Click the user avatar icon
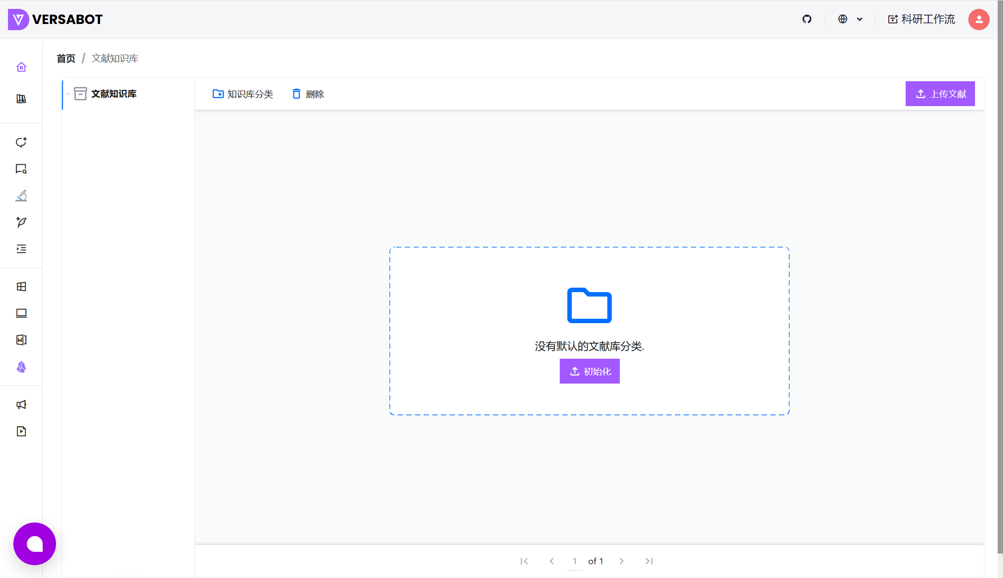Image resolution: width=1003 pixels, height=578 pixels. click(x=979, y=20)
